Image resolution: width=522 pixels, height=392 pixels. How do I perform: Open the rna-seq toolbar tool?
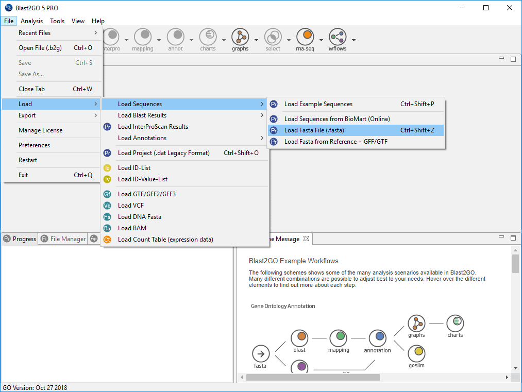click(305, 37)
